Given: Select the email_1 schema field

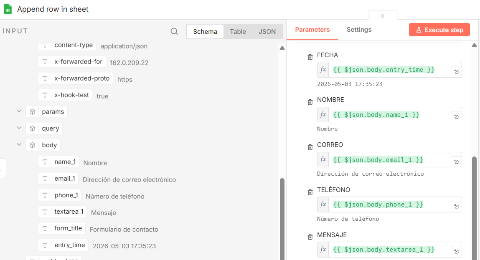Looking at the screenshot, I should click(58, 178).
